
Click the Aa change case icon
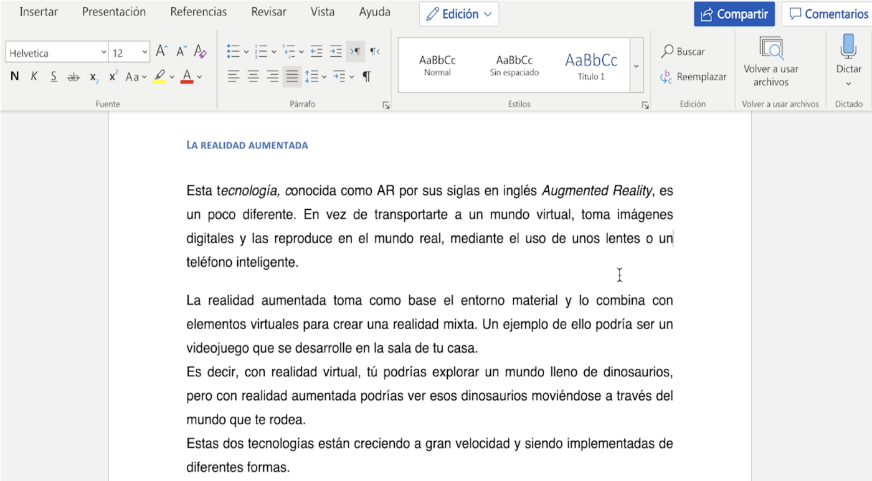132,77
